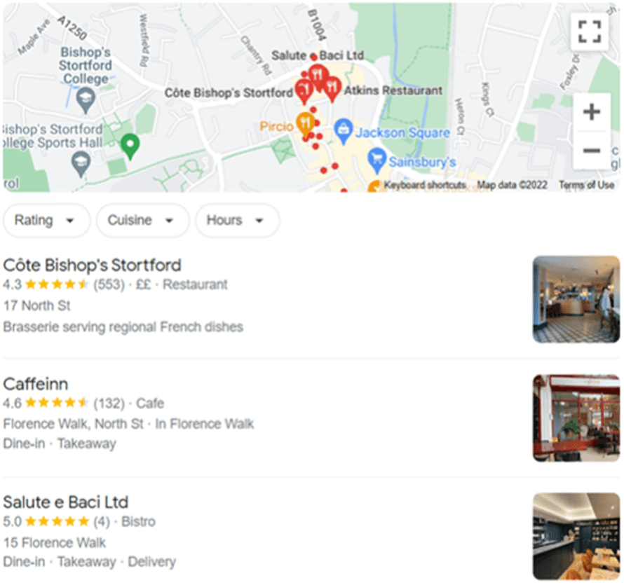The image size is (624, 585).
Task: Click the Jackson Square shopping pin
Action: [343, 131]
